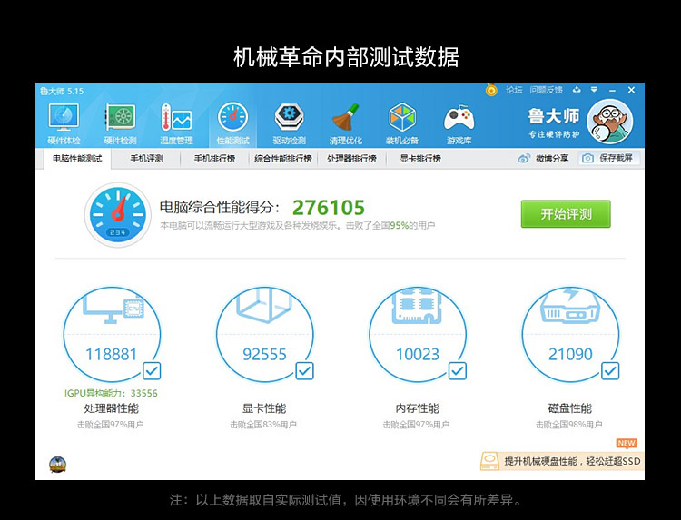Click the 鲁大师 5.15 title text

point(62,91)
